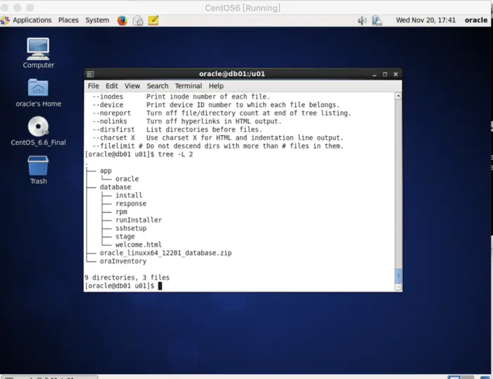493x379 pixels.
Task: Click 'welcome.html' in the tree output
Action: pyautogui.click(x=138, y=244)
